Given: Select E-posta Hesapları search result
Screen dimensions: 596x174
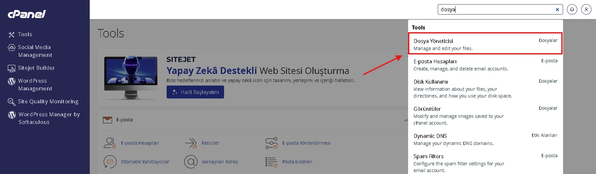Looking at the screenshot, I should click(x=485, y=65).
